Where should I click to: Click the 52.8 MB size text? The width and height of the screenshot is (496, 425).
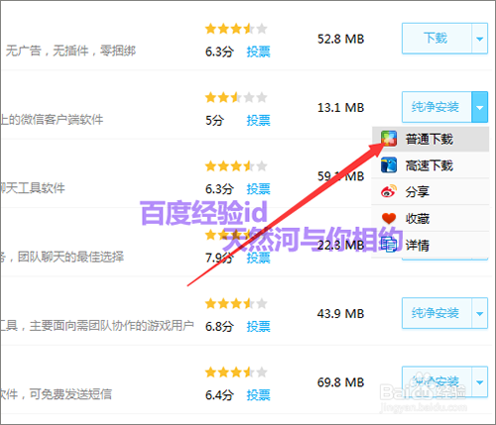tap(340, 39)
